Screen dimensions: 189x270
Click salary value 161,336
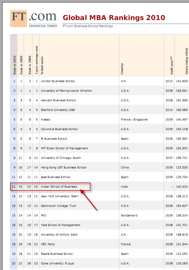point(182,100)
